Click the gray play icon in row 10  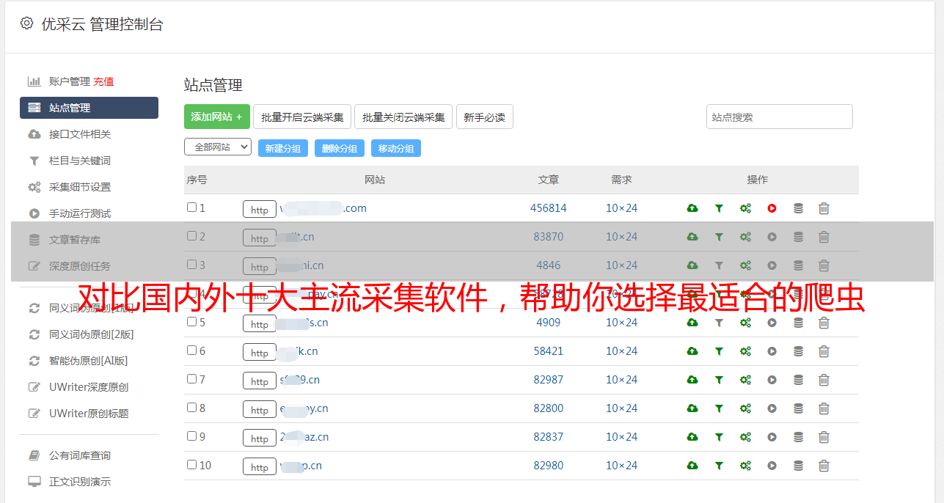tap(772, 466)
